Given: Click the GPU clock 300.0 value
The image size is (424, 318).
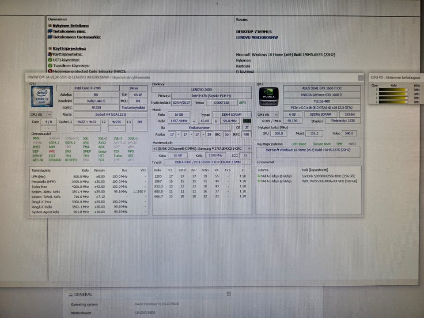Looking at the screenshot, I should (279, 133).
